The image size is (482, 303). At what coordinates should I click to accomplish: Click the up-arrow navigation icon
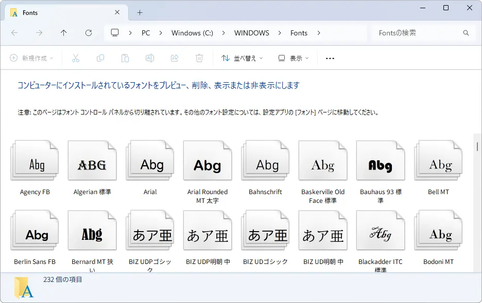click(x=64, y=32)
